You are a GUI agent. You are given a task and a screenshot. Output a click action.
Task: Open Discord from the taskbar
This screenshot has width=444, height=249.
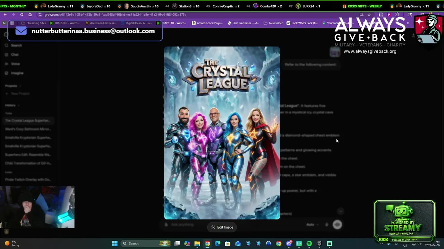point(289,243)
